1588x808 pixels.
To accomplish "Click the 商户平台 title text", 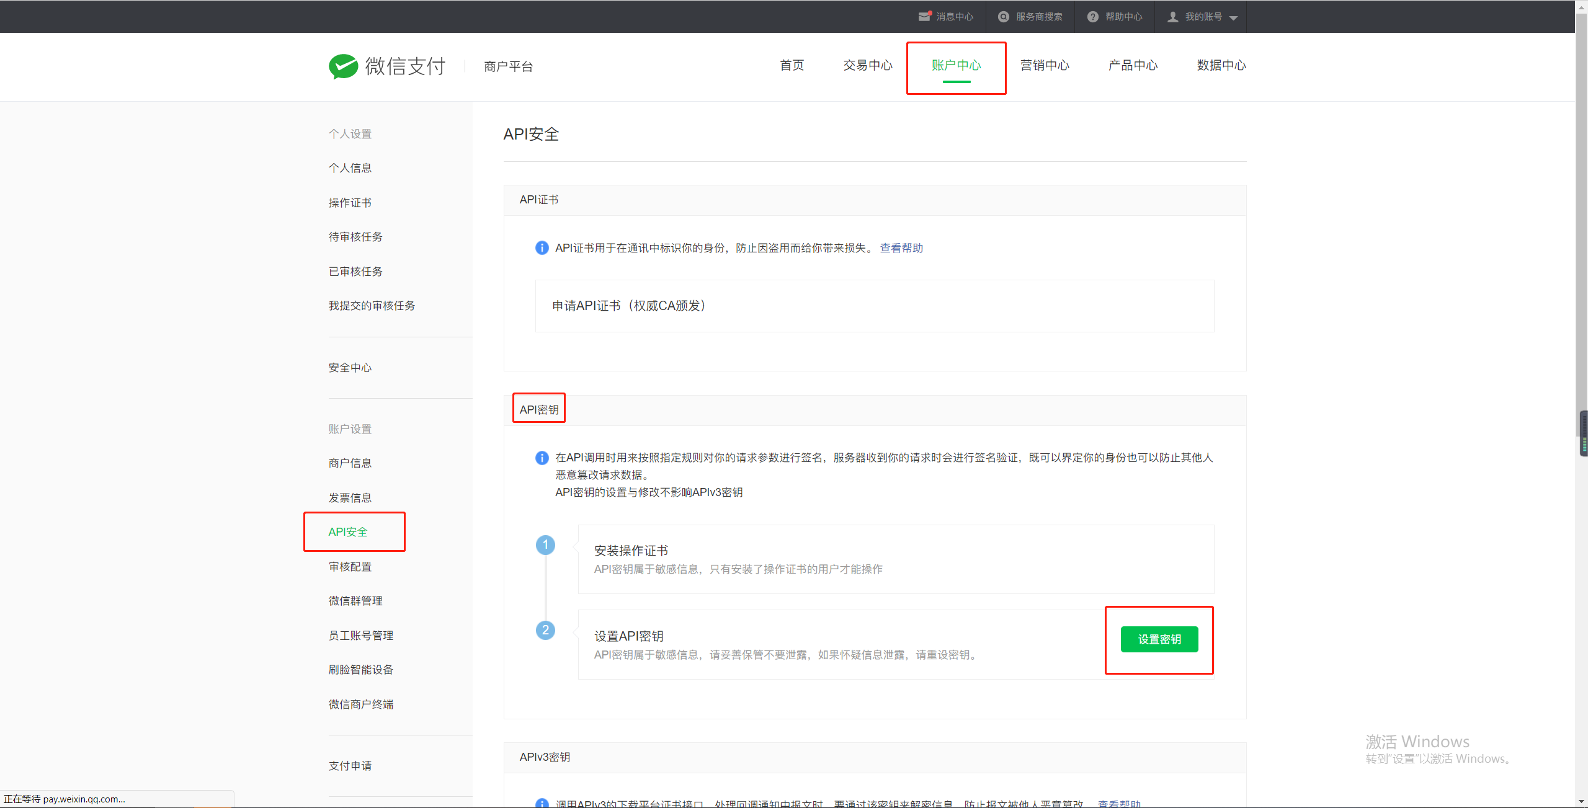I will [508, 66].
